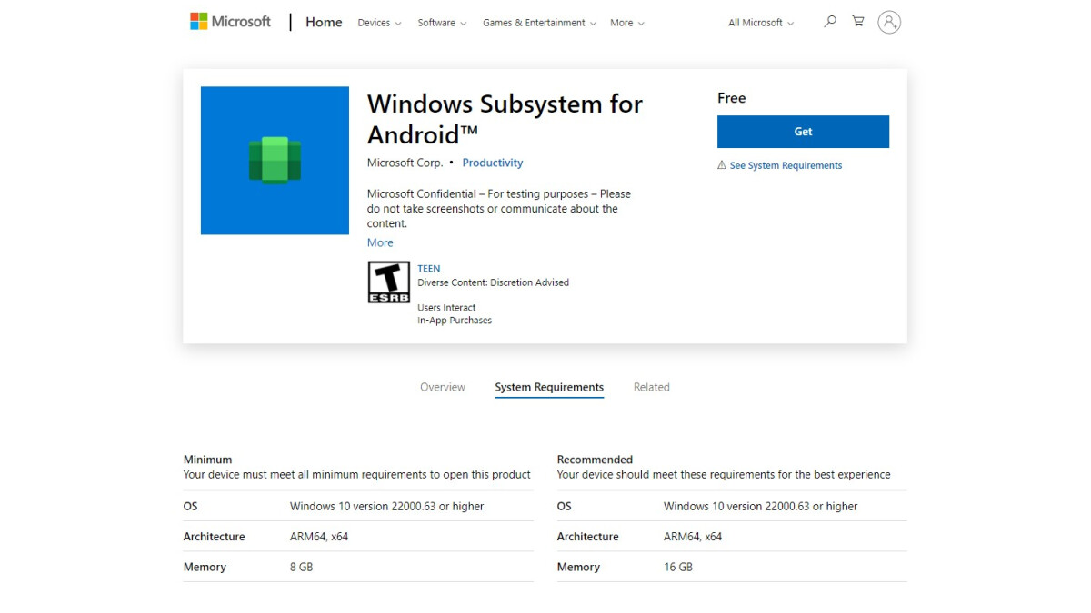Click the ESRB Teen rating icon
The width and height of the screenshot is (1091, 613).
point(388,282)
